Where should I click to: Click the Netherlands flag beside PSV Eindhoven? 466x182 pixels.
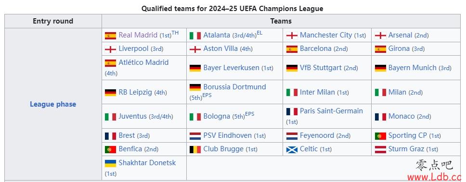tap(195, 136)
